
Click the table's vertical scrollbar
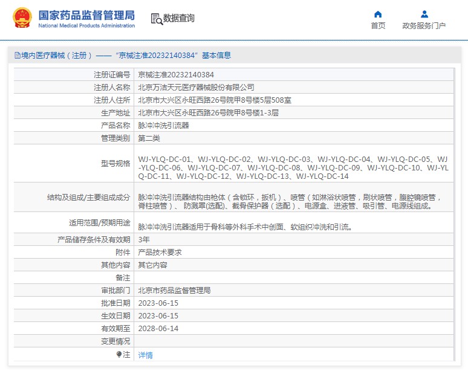(454, 215)
